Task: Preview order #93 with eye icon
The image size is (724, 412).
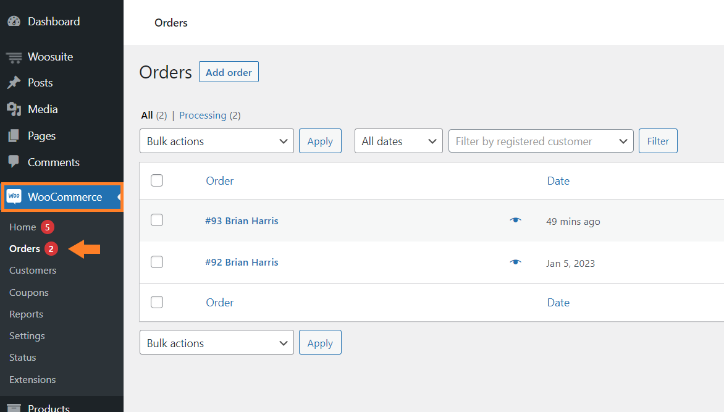Action: [x=515, y=221]
